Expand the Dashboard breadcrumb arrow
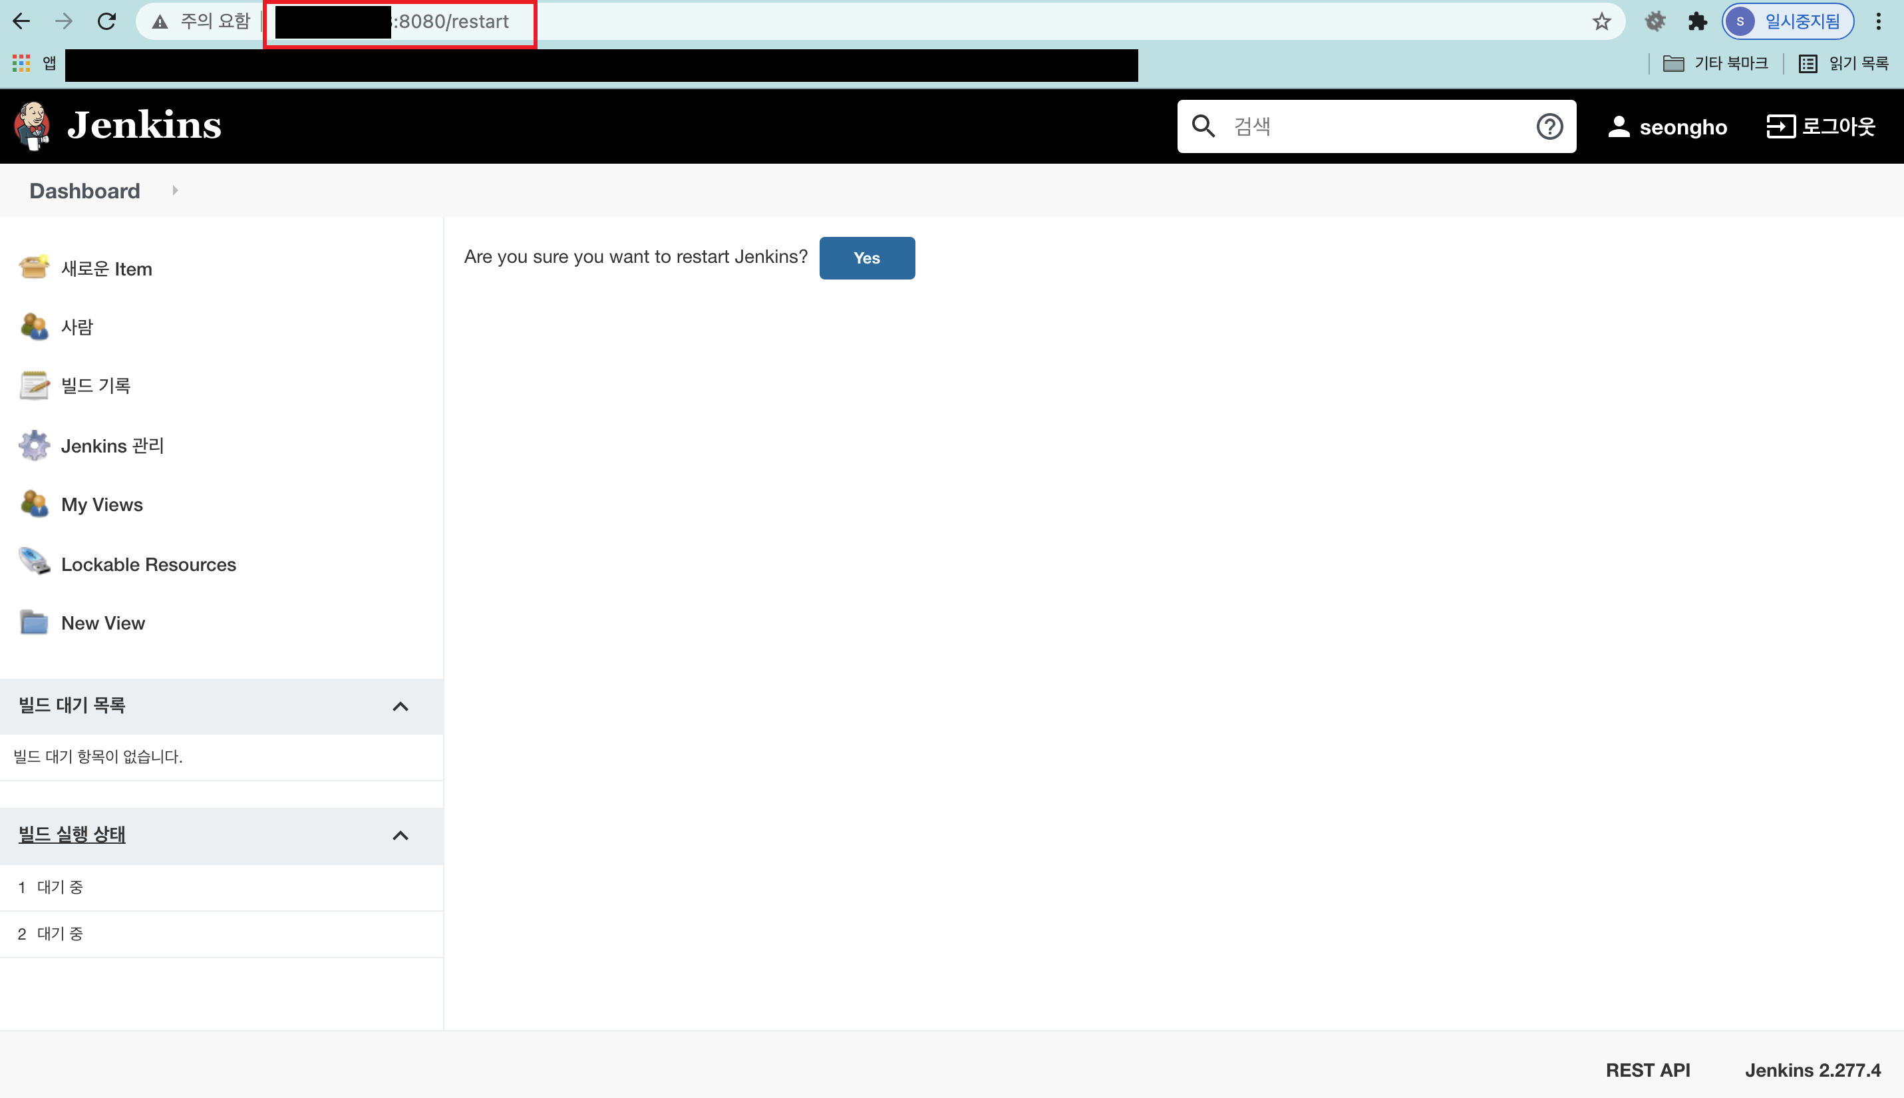 pos(175,191)
